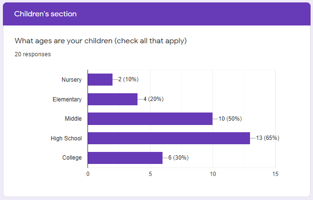Select the High School bar

pyautogui.click(x=169, y=138)
